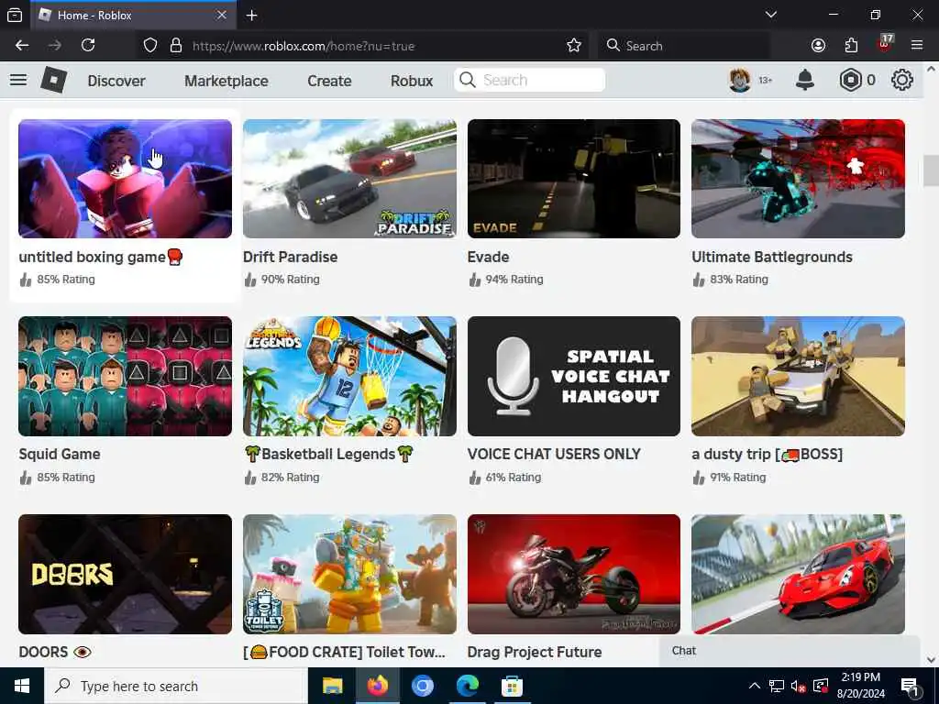Open the Firefox application menu
Viewport: 939px width, 704px height.
917,46
